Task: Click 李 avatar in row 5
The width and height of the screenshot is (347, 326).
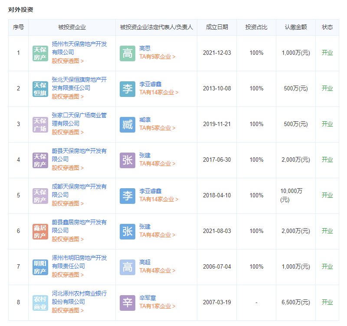Action: (127, 196)
